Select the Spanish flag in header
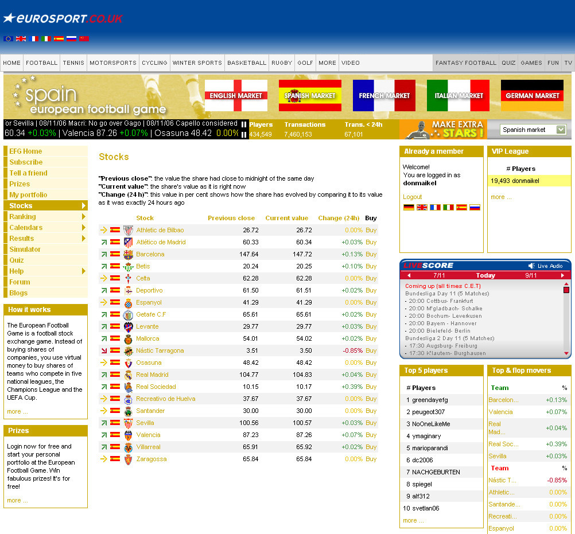Viewport: 575px width, 534px height. coord(59,38)
